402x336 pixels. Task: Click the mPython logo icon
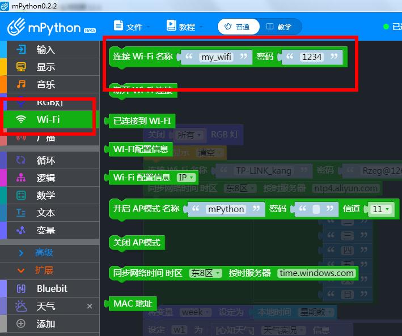click(16, 27)
